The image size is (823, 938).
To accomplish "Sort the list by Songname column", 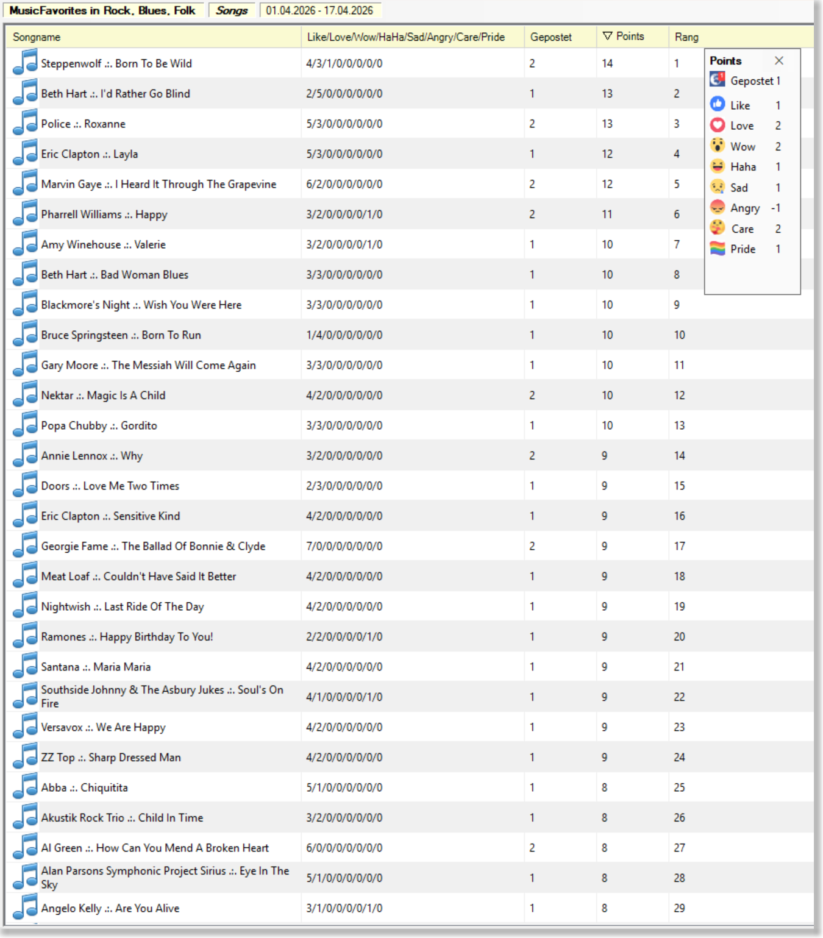I will [x=37, y=37].
